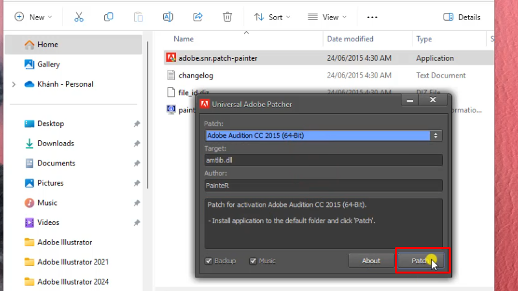The width and height of the screenshot is (518, 291).
Task: Open the Documents quick access folder
Action: click(x=56, y=164)
